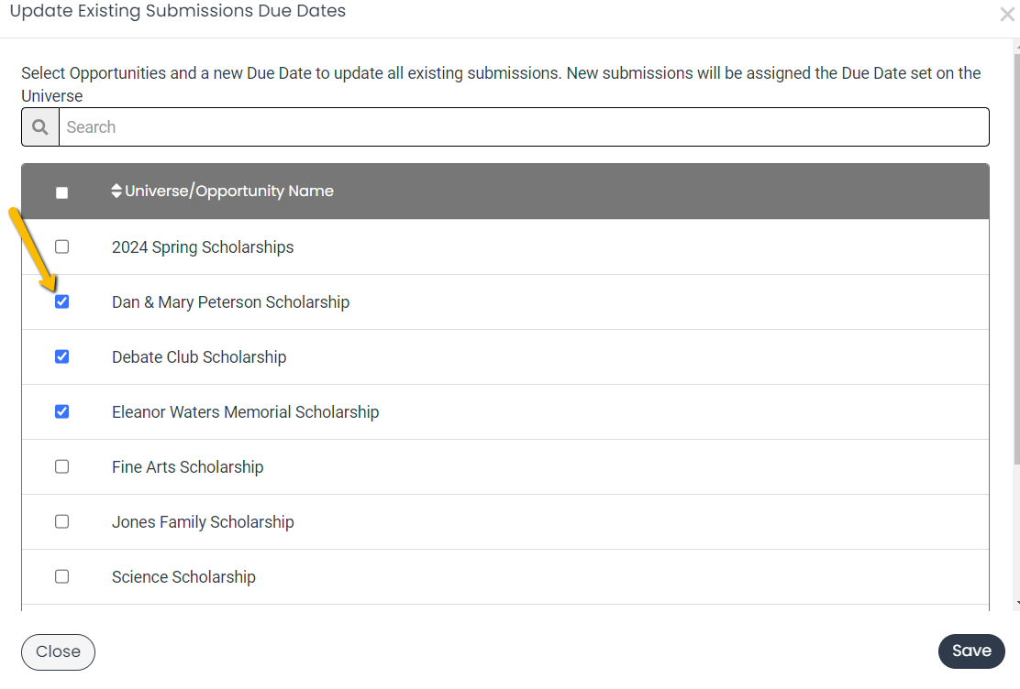Click the Close button

coord(58,652)
